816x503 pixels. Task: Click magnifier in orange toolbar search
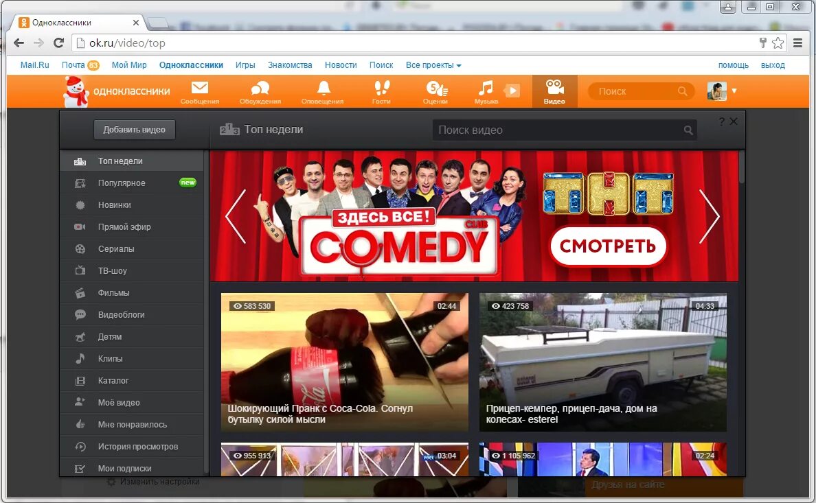point(682,91)
